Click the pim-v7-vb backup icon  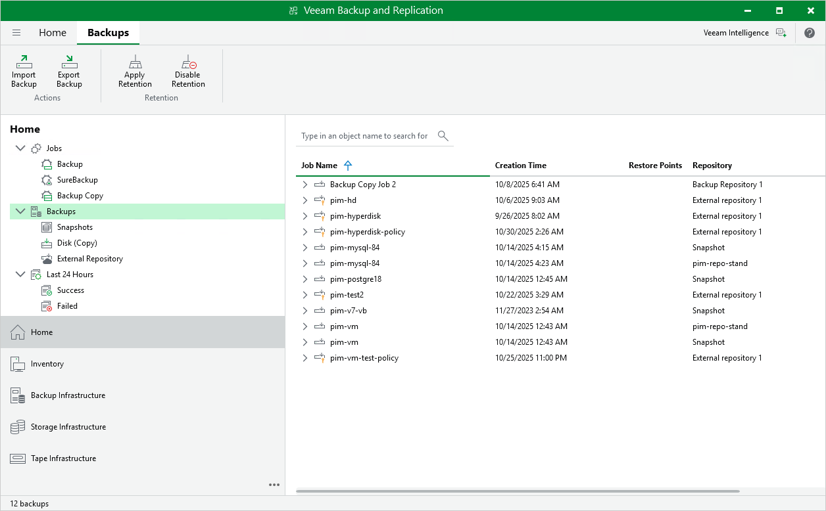[x=320, y=311]
